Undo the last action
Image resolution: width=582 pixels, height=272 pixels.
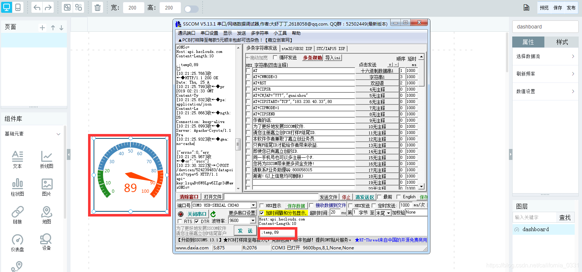click(x=37, y=8)
